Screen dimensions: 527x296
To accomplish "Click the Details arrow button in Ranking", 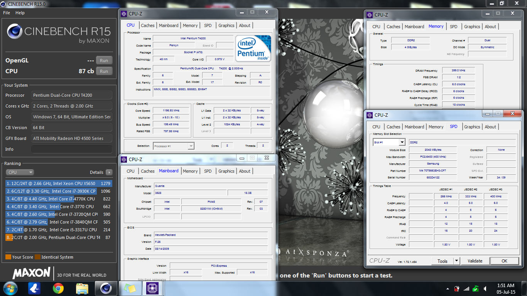I will click(109, 172).
